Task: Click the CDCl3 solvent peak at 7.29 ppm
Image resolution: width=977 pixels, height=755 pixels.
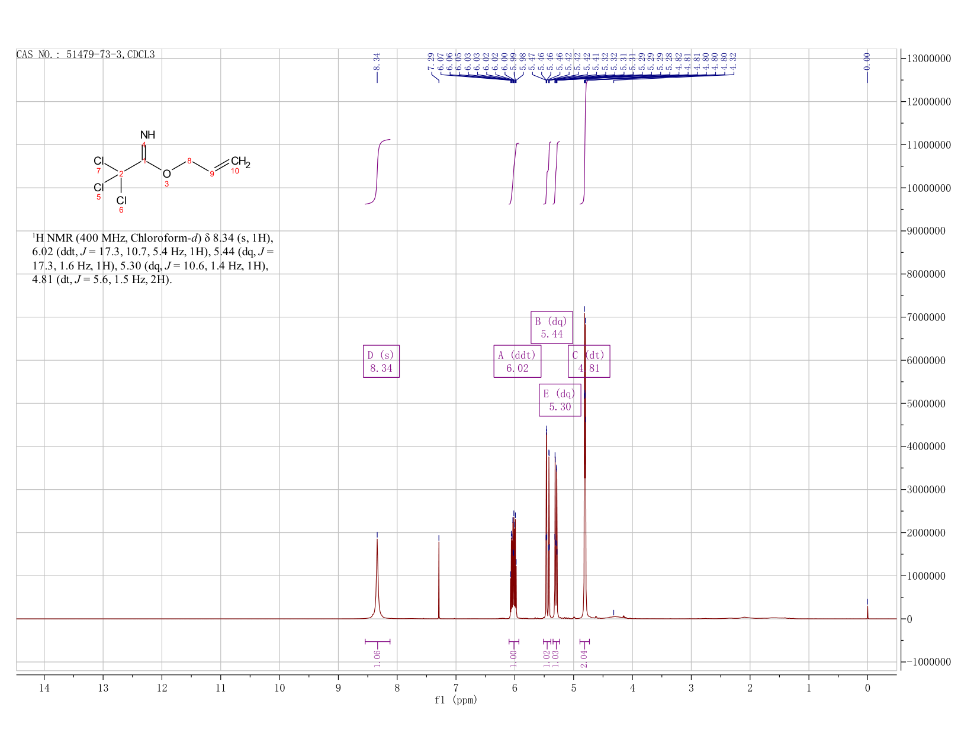Action: (439, 580)
